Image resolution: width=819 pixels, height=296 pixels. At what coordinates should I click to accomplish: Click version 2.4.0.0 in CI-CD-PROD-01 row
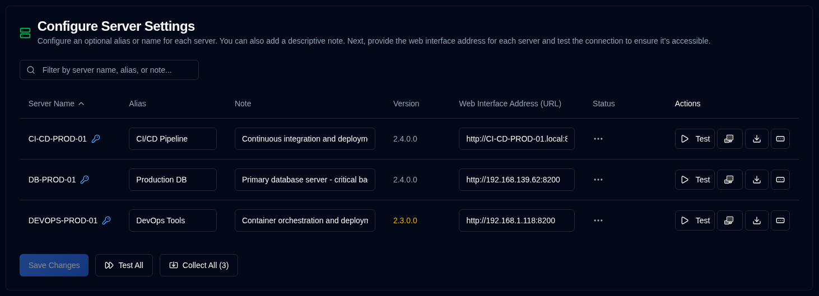[405, 139]
